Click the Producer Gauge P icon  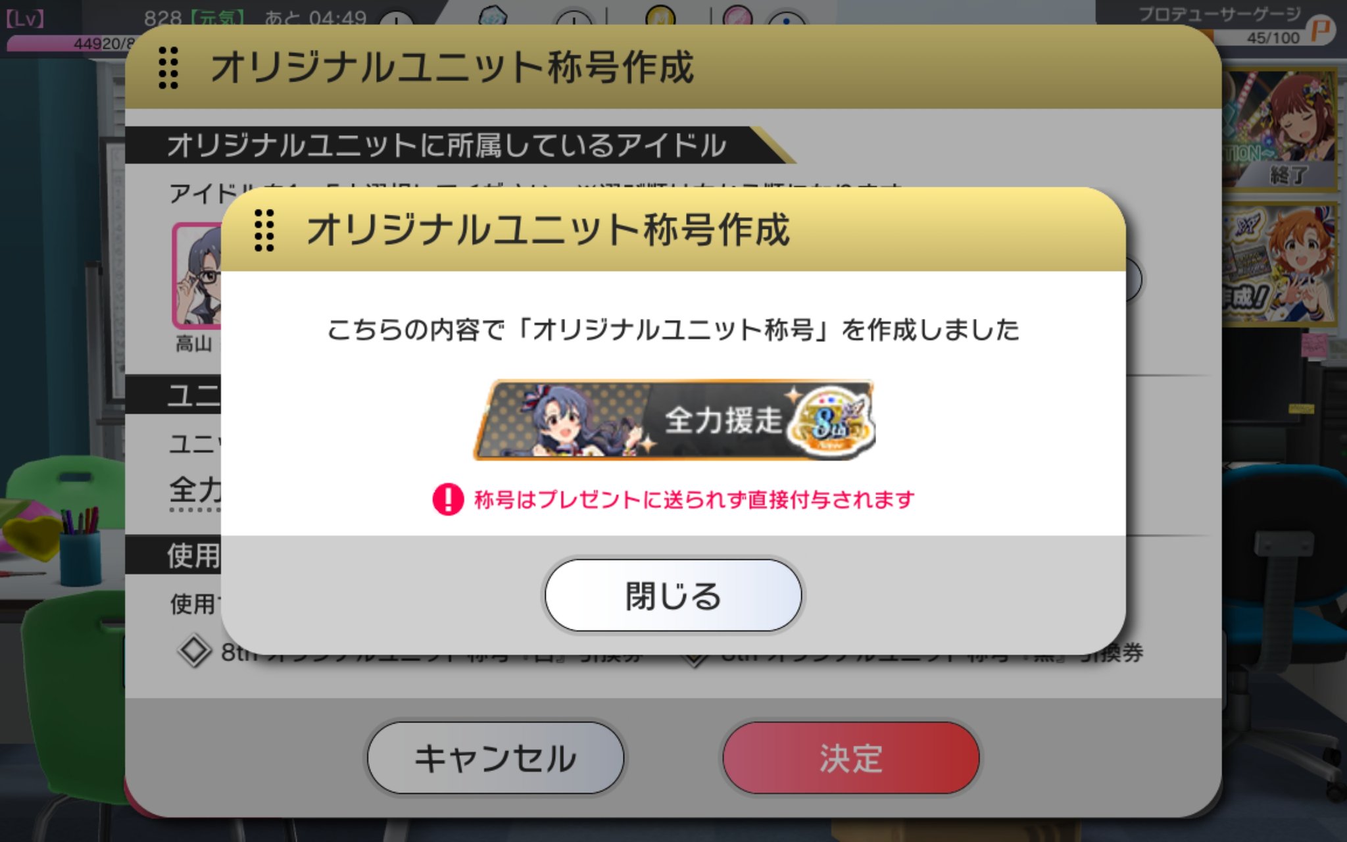pyautogui.click(x=1320, y=30)
